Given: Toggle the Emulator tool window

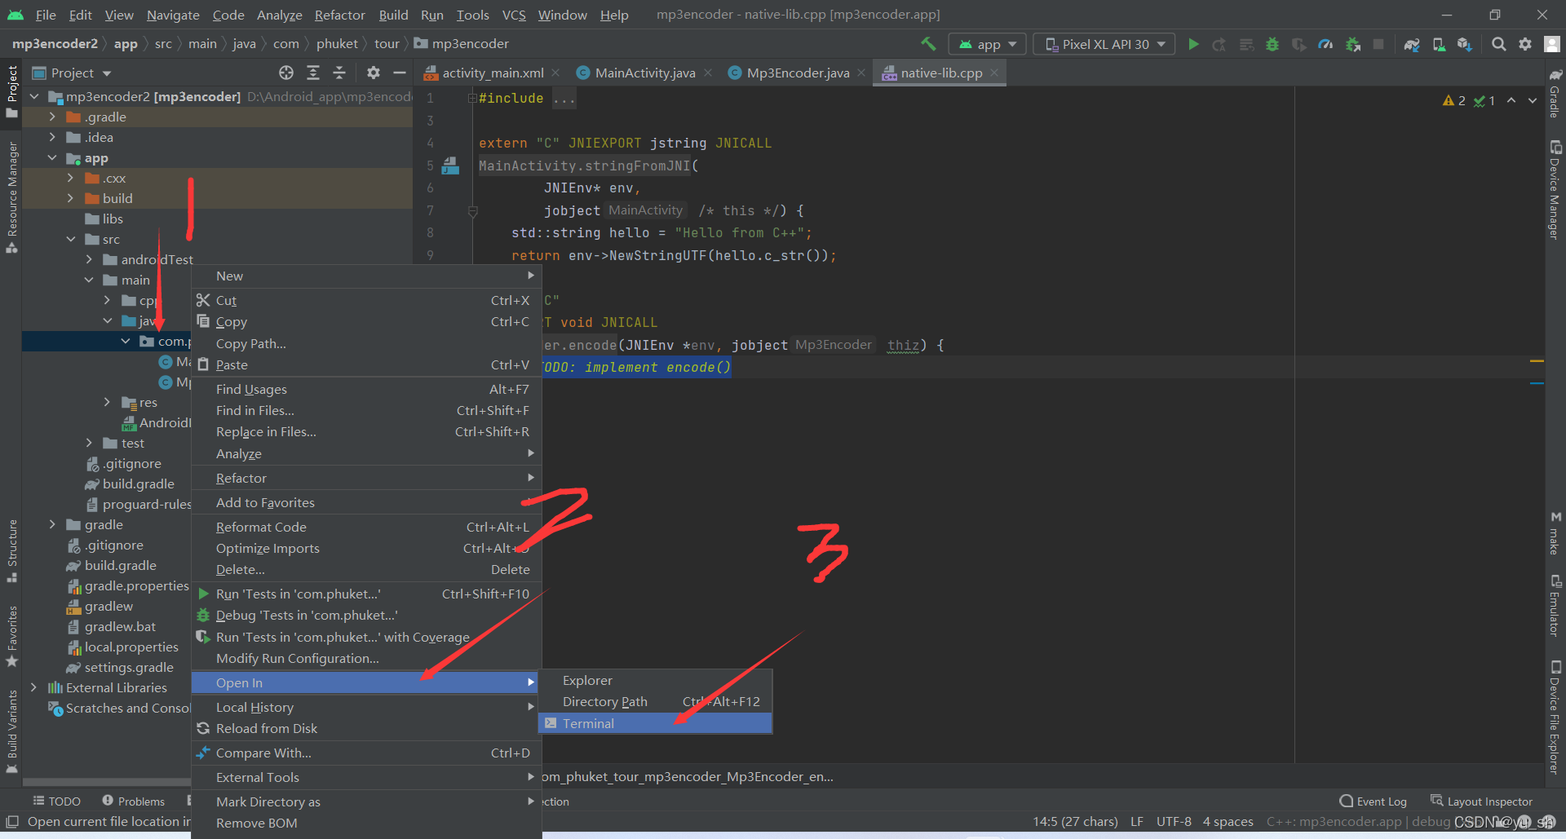Looking at the screenshot, I should click(x=1555, y=606).
